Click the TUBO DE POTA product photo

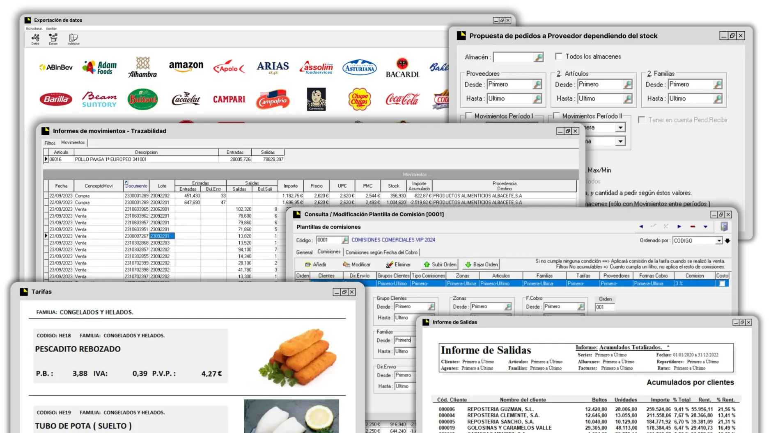pos(291,416)
